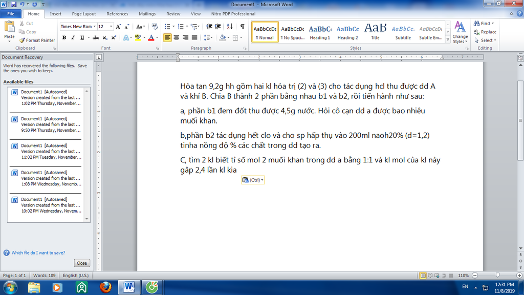Image resolution: width=524 pixels, height=295 pixels.
Task: Open recovered file from 1:02 PM Thursday
Action: coord(46,98)
